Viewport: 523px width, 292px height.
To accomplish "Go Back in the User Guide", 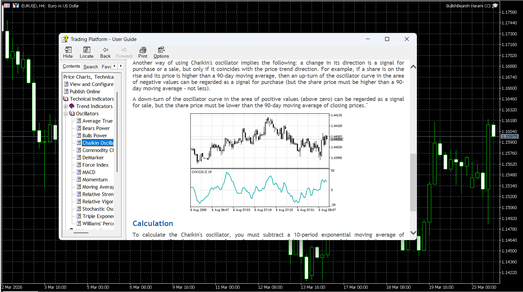I will [x=105, y=52].
